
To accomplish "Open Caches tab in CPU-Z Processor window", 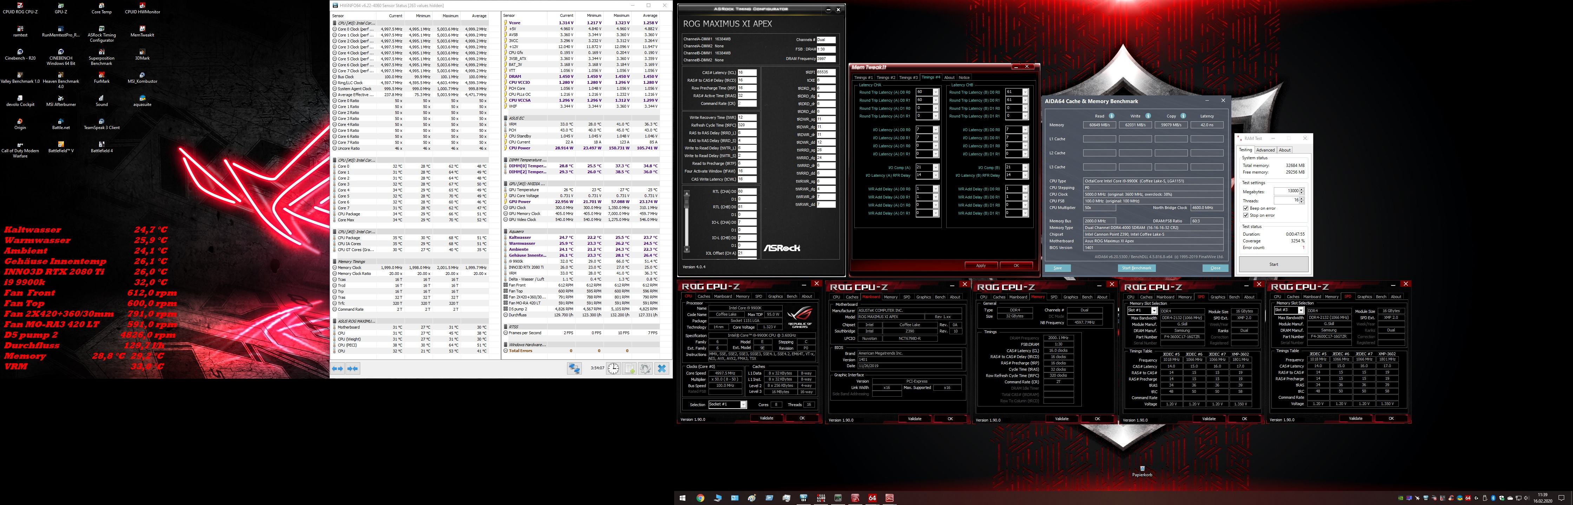I will pyautogui.click(x=703, y=296).
